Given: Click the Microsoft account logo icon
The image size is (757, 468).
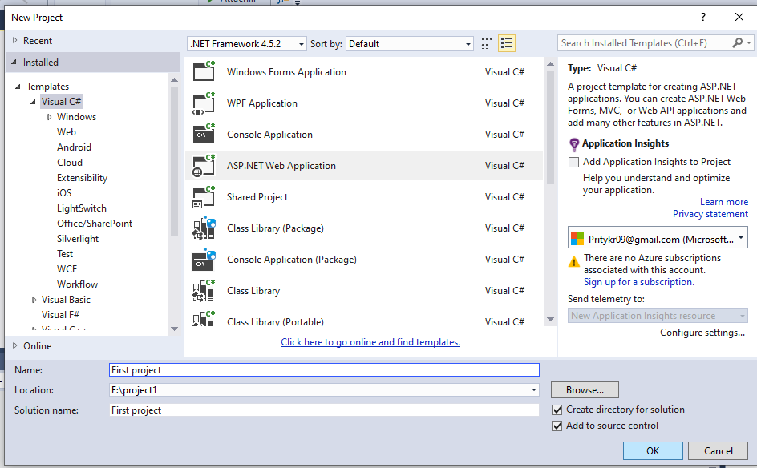Looking at the screenshot, I should pos(577,239).
